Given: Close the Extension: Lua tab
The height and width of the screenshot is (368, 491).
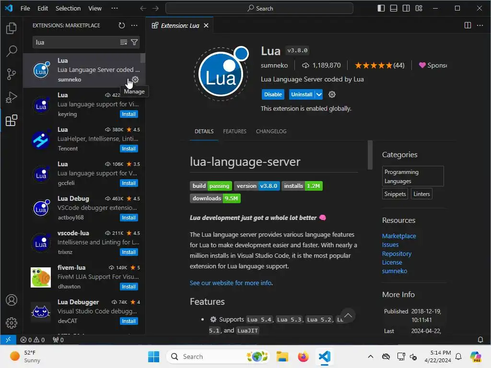Looking at the screenshot, I should coord(206,25).
